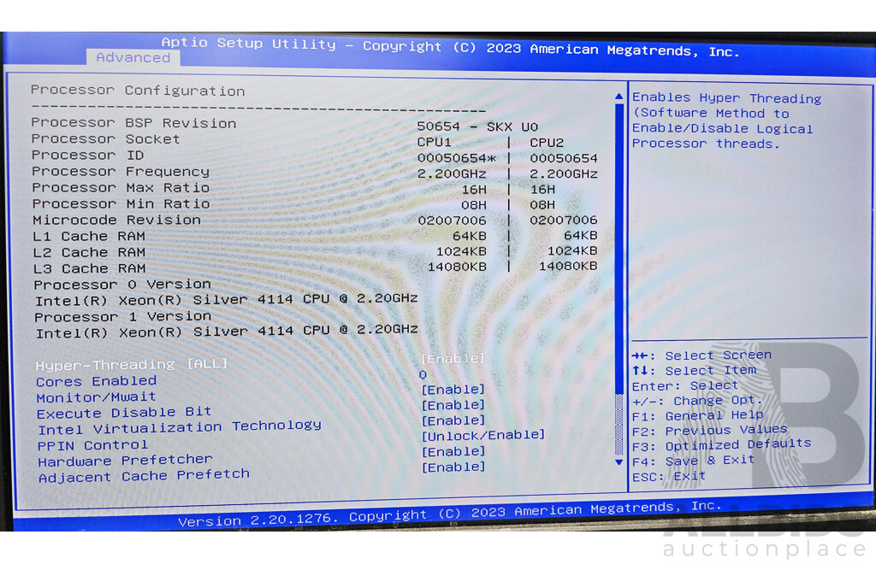Toggle the Execute Disable Bit [Enable] value

(453, 405)
